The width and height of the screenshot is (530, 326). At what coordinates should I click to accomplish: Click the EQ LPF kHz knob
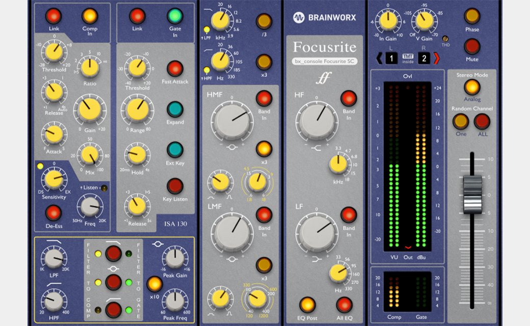pos(220,20)
